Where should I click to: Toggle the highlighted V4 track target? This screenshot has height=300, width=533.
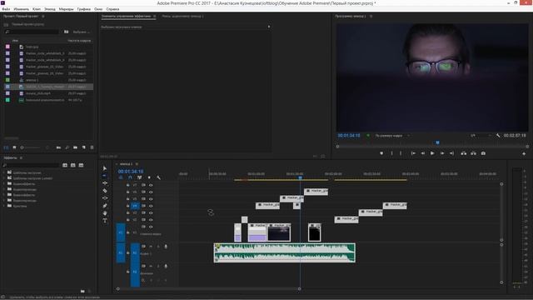[x=135, y=206]
